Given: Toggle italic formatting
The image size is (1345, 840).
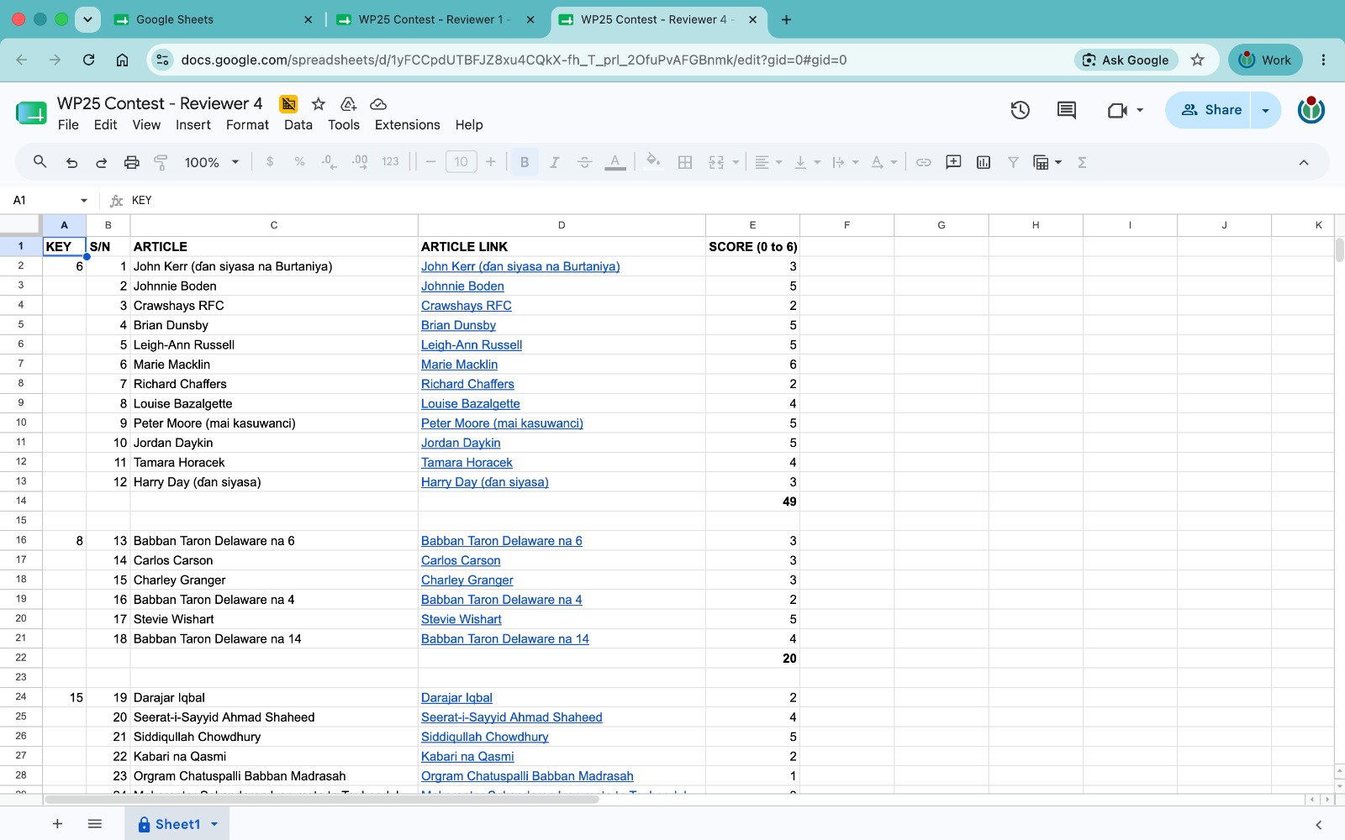Looking at the screenshot, I should pos(554,162).
